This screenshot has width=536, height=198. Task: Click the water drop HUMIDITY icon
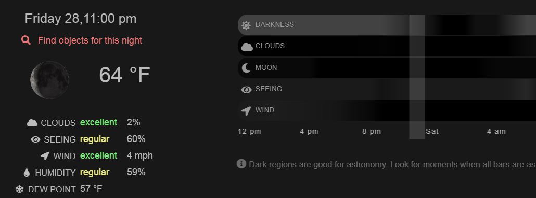[27, 173]
